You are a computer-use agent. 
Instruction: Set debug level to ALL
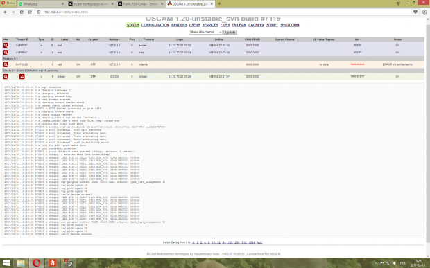259,242
